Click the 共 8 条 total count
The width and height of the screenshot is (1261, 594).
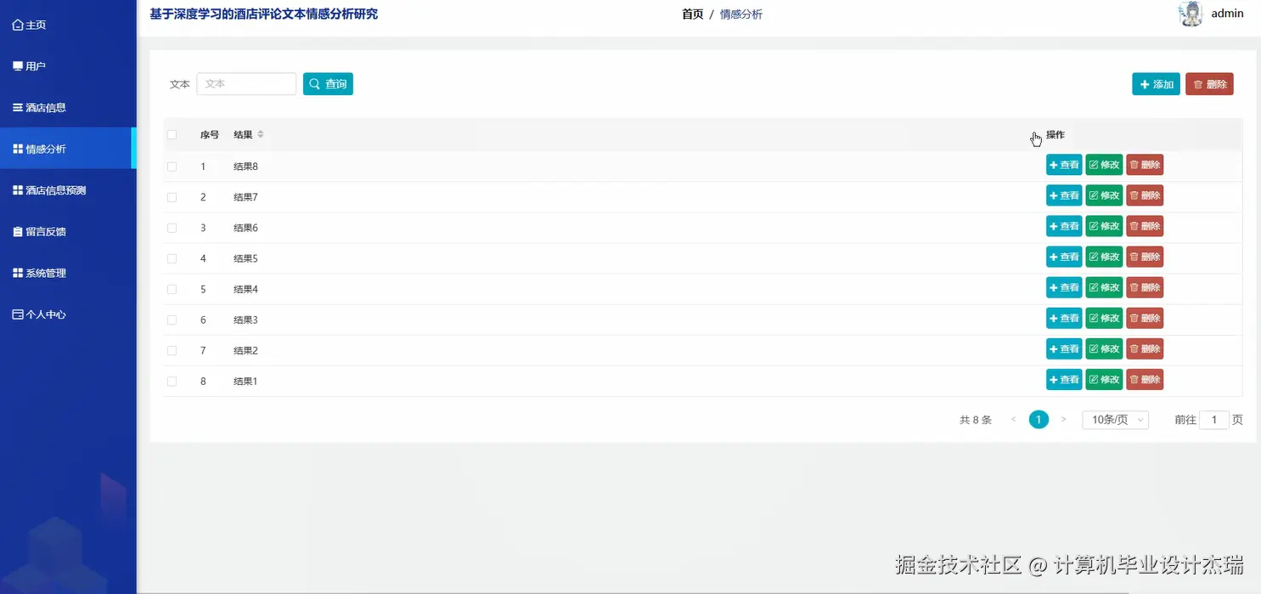[976, 420]
